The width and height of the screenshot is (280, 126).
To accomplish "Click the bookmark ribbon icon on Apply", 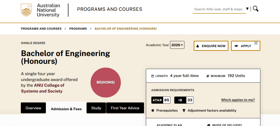I will [x=256, y=43].
